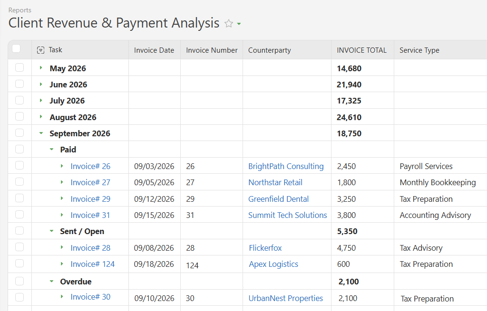Open the Invoice# 29 task link
The image size is (487, 311).
[x=90, y=199]
